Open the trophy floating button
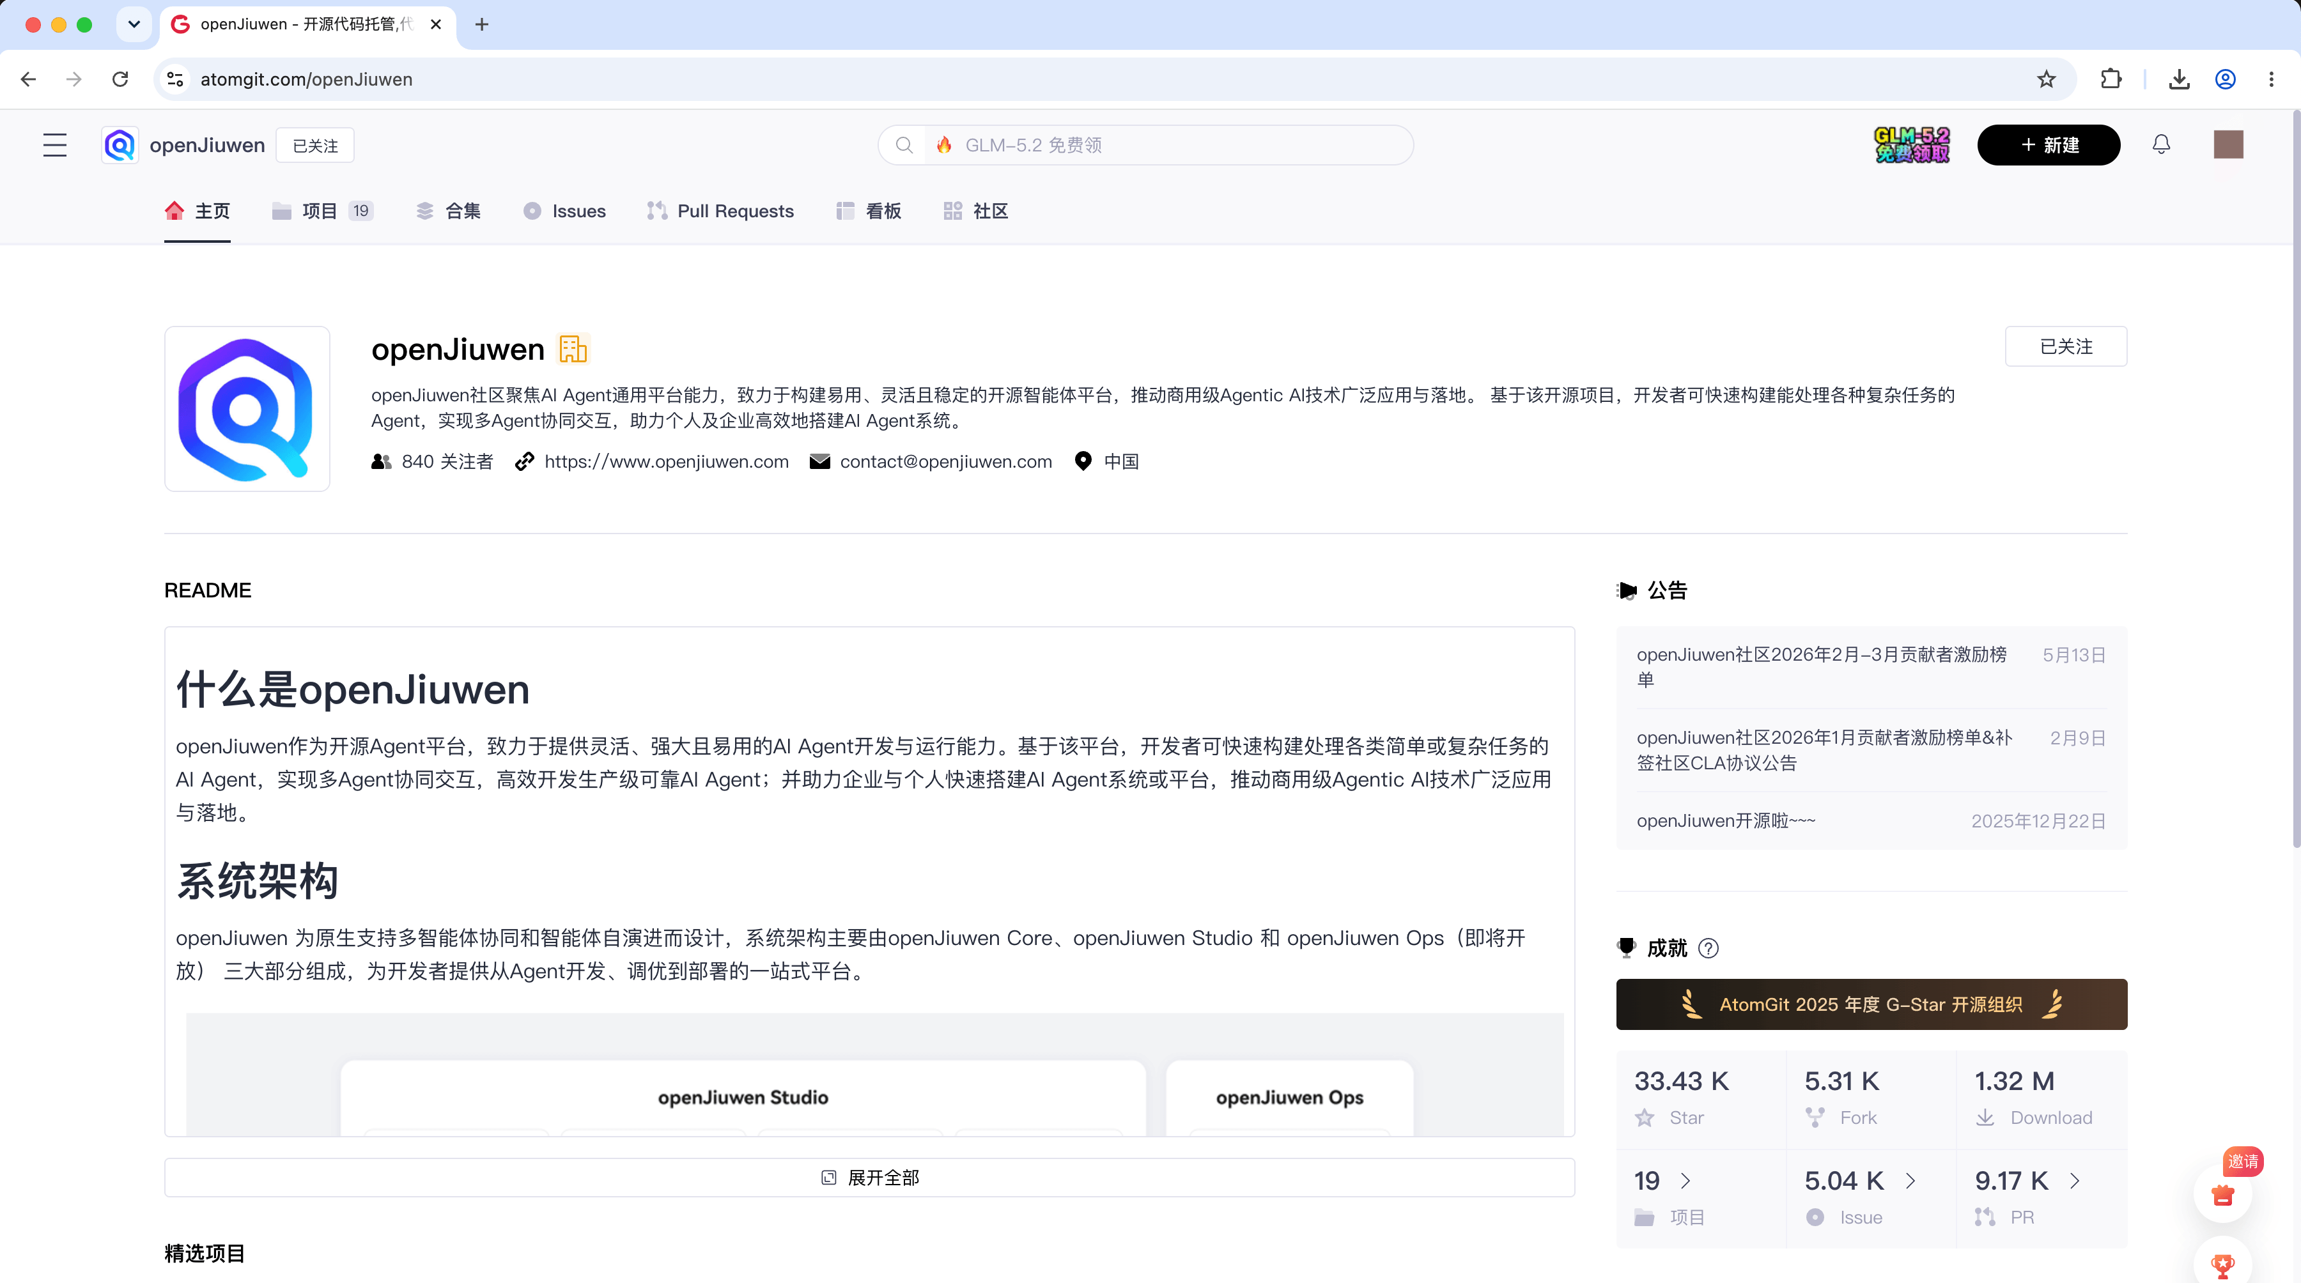 (x=2222, y=1263)
